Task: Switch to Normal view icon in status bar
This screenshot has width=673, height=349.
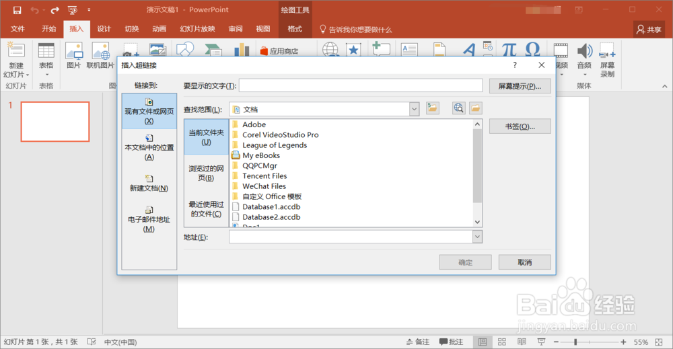Action: click(483, 342)
